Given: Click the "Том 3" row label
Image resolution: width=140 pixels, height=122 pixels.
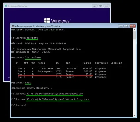Looking at the screenshot, I should (22, 77).
